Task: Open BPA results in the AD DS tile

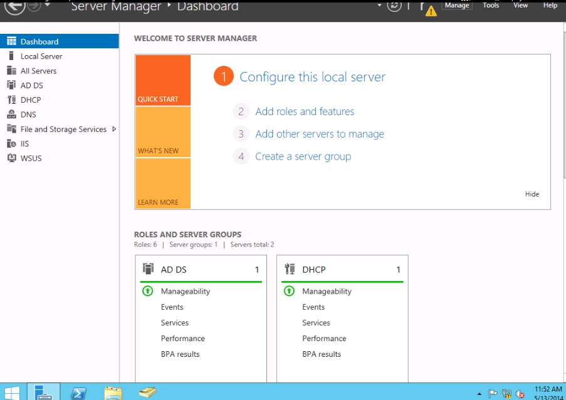Action: (x=180, y=354)
